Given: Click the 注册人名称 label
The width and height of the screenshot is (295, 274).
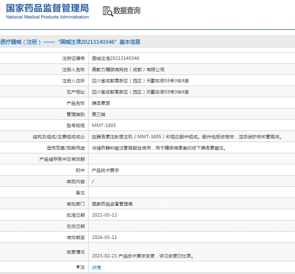Looking at the screenshot, I should [74, 70].
